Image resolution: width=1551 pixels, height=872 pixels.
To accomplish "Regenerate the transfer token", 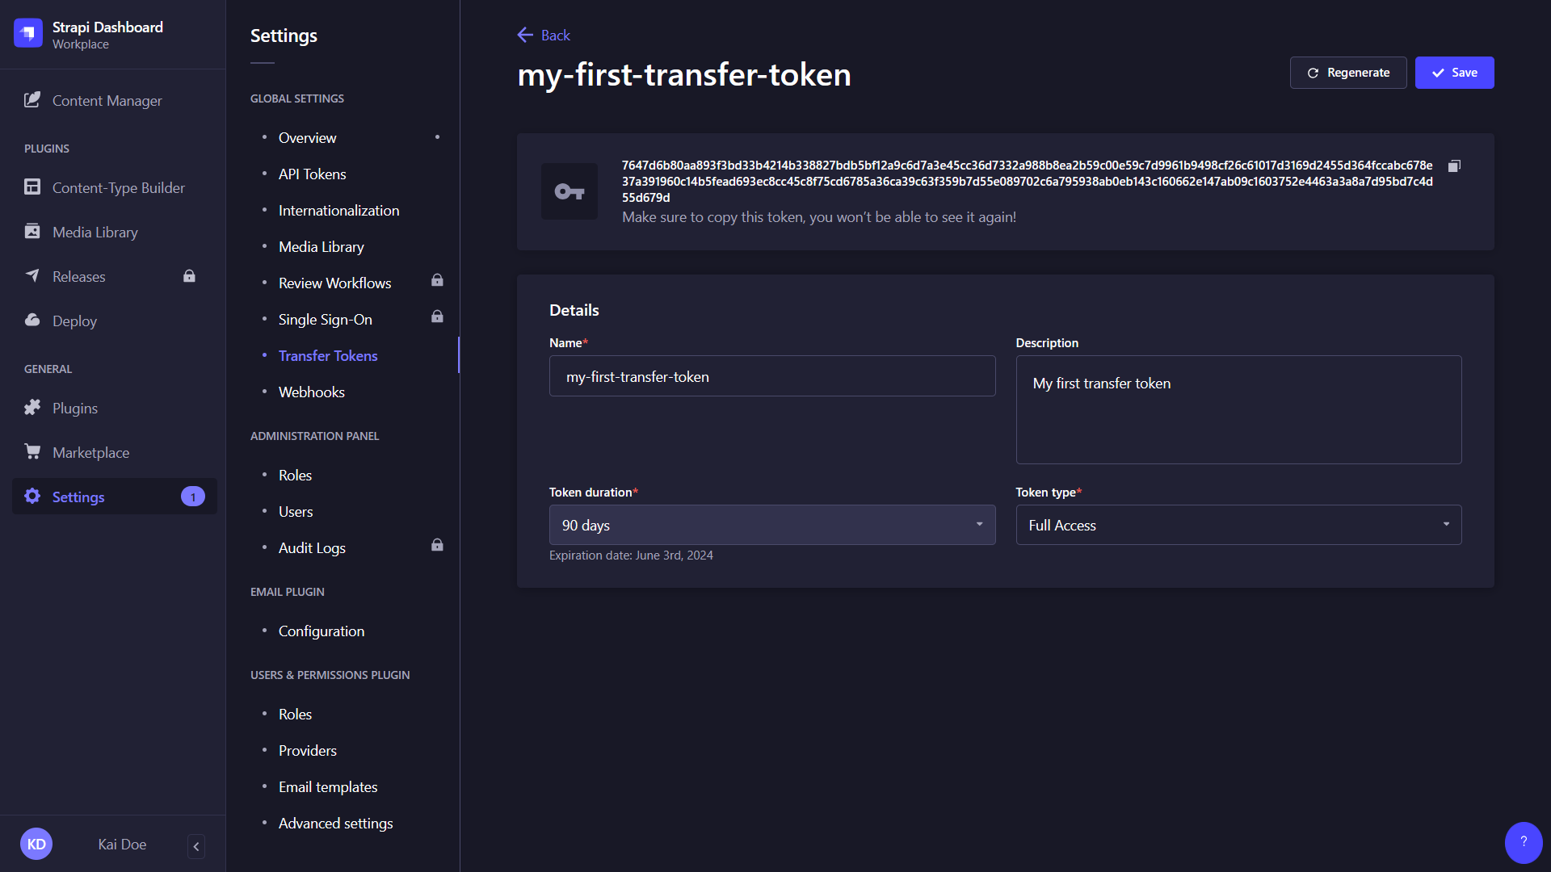I will [x=1348, y=72].
